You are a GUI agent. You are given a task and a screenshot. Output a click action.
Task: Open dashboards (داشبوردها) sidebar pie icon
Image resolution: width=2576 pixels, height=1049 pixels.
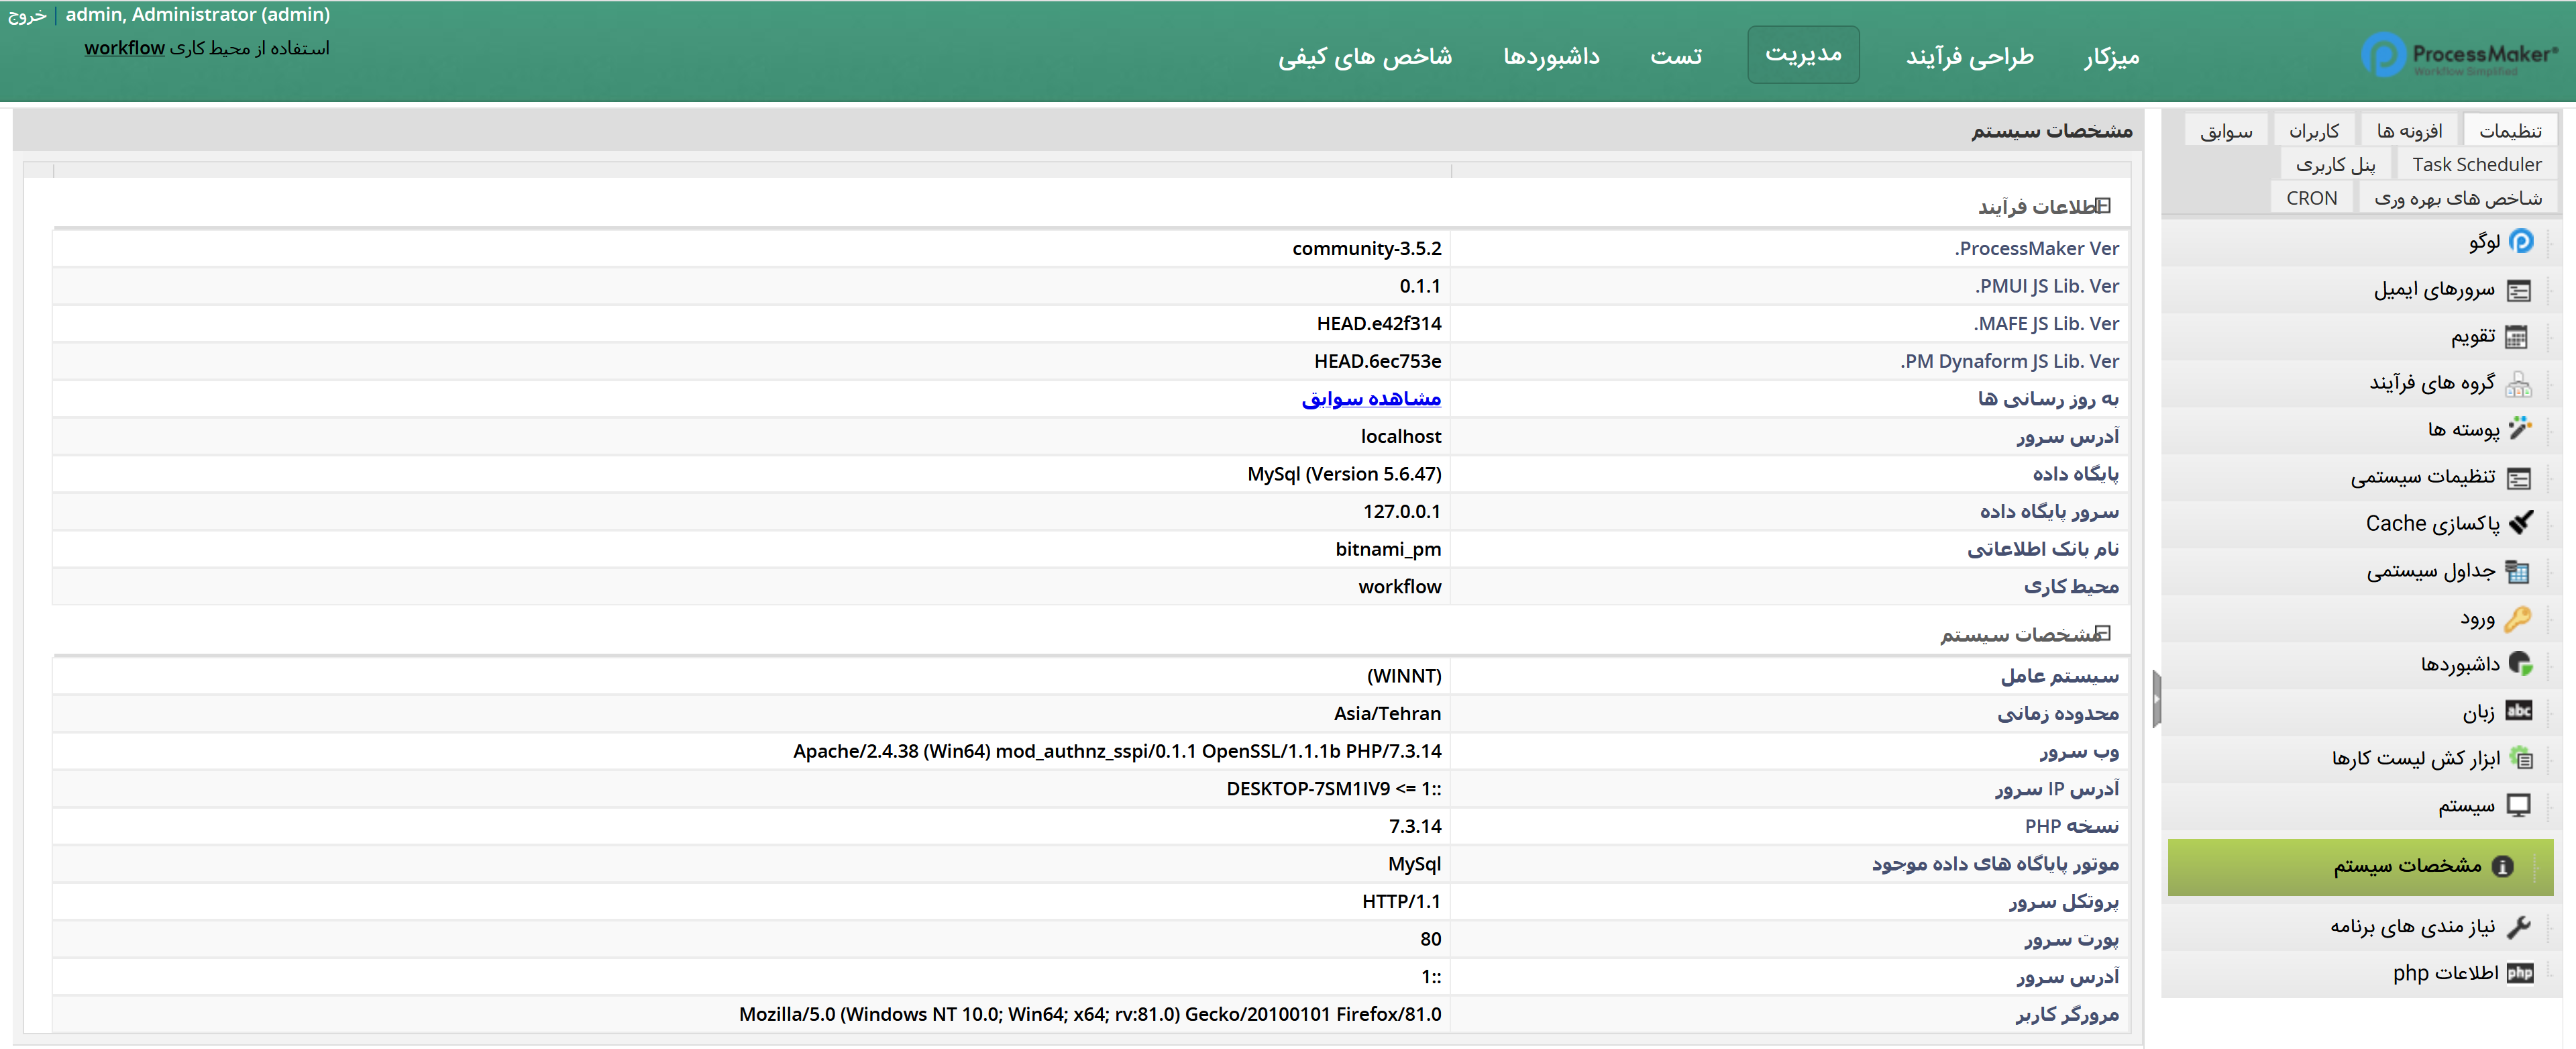[2520, 663]
